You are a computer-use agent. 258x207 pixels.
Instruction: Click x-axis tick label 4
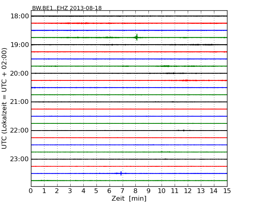point(83,191)
